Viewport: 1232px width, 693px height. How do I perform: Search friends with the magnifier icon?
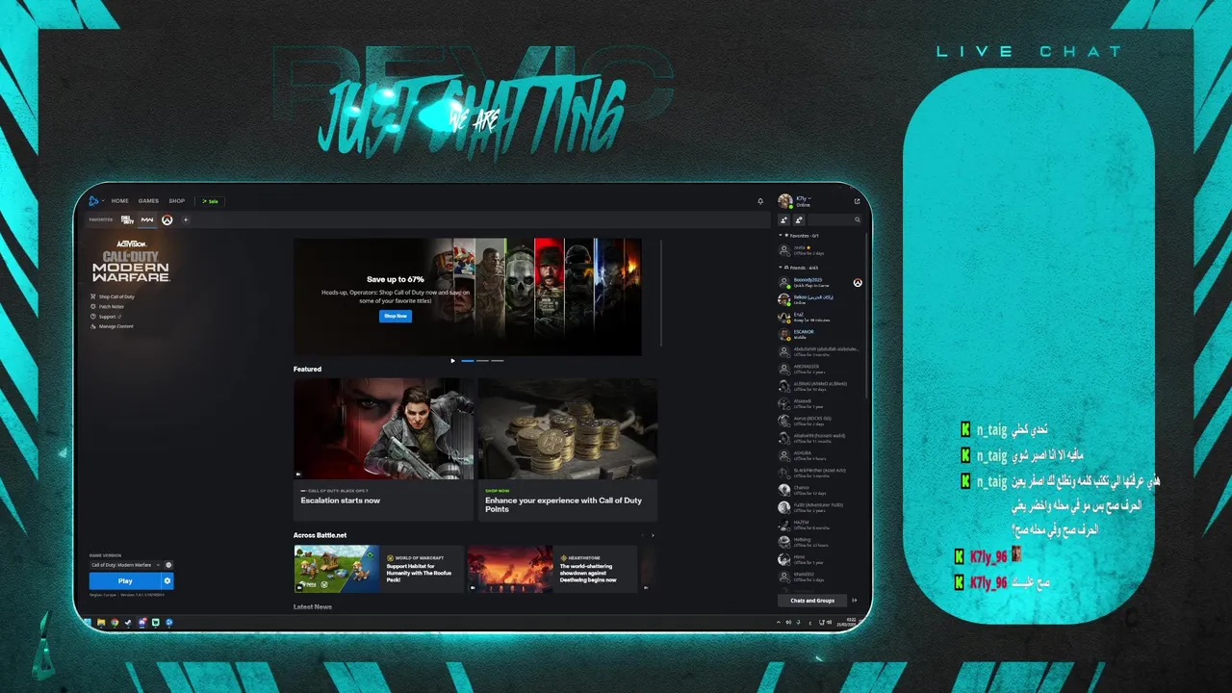coord(858,219)
